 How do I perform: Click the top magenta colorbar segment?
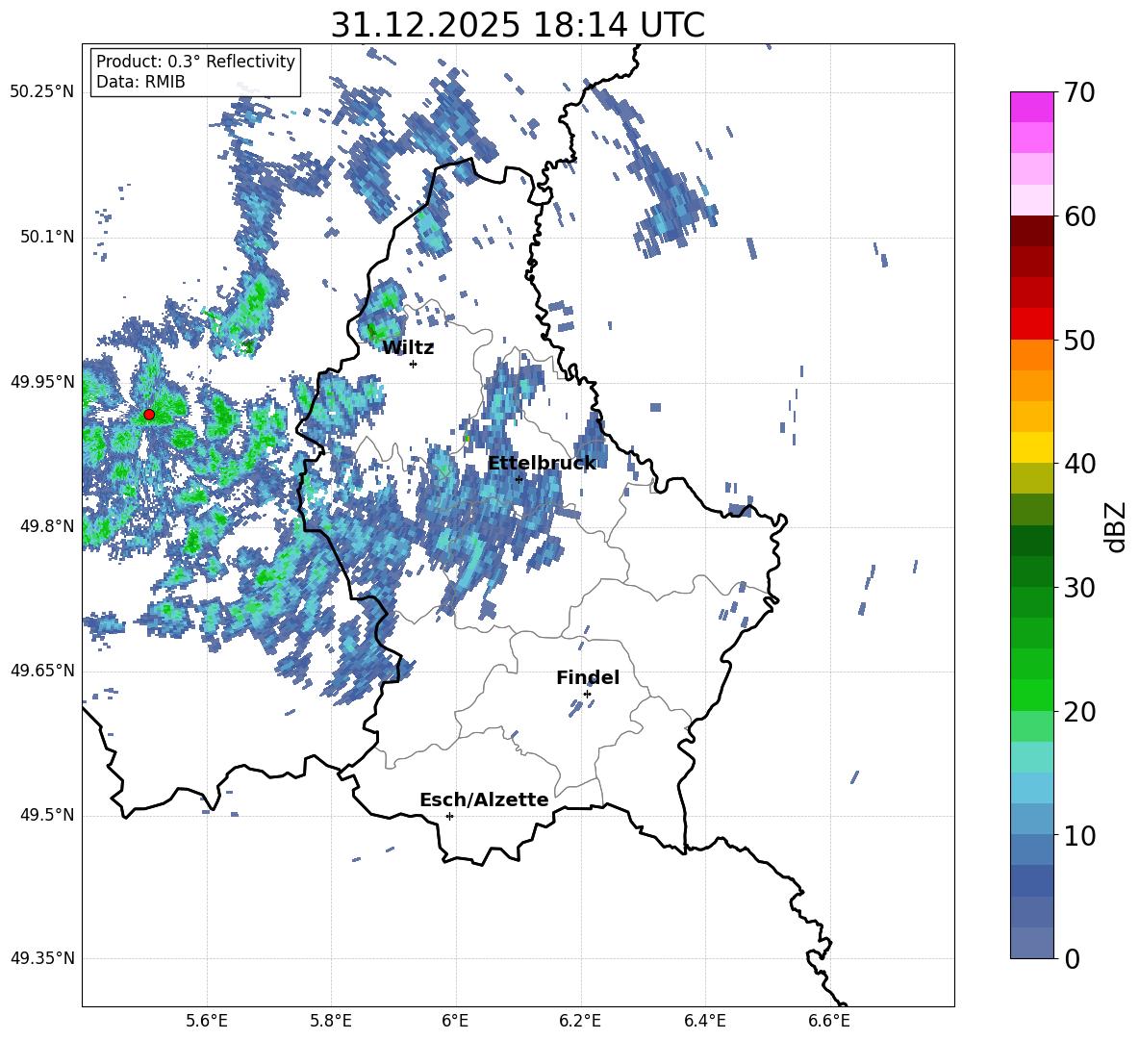tap(1031, 108)
